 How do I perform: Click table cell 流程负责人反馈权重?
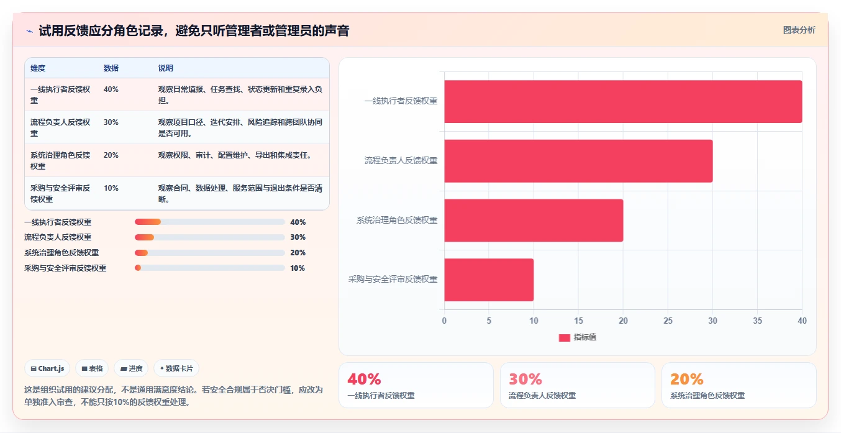point(60,128)
